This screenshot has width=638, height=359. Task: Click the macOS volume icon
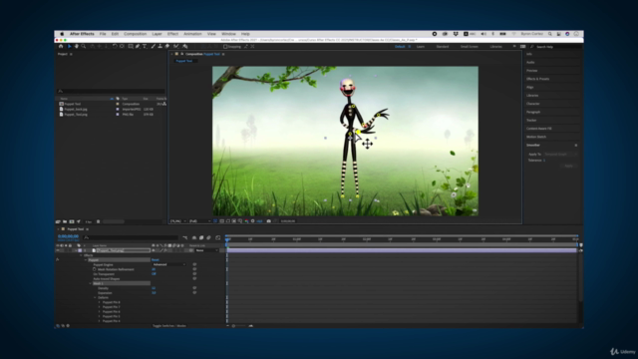coord(483,34)
